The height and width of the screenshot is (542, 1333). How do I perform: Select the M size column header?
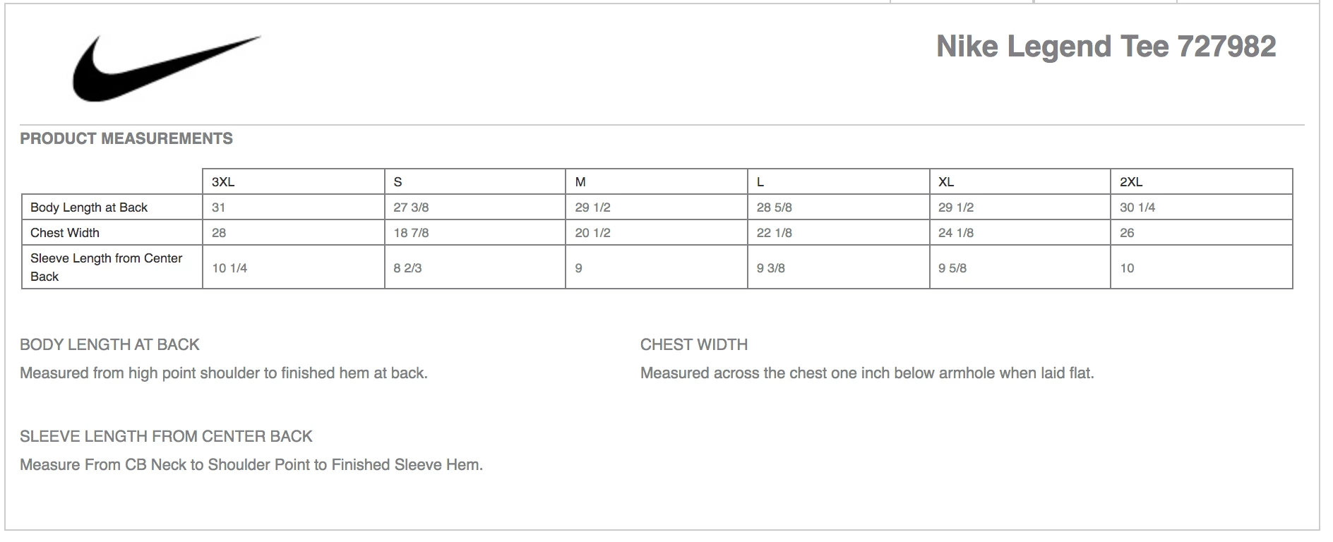580,182
